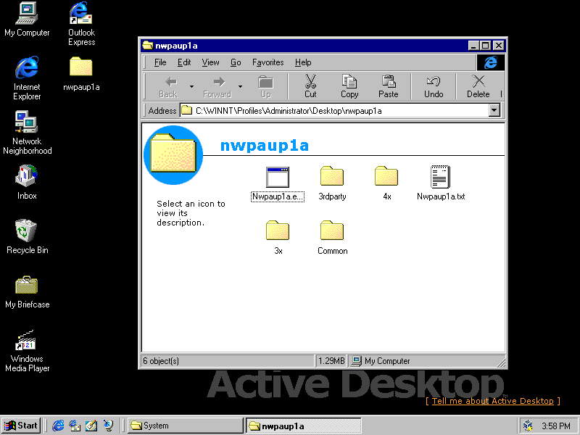Open the Go menu
580x435 pixels.
click(x=236, y=62)
